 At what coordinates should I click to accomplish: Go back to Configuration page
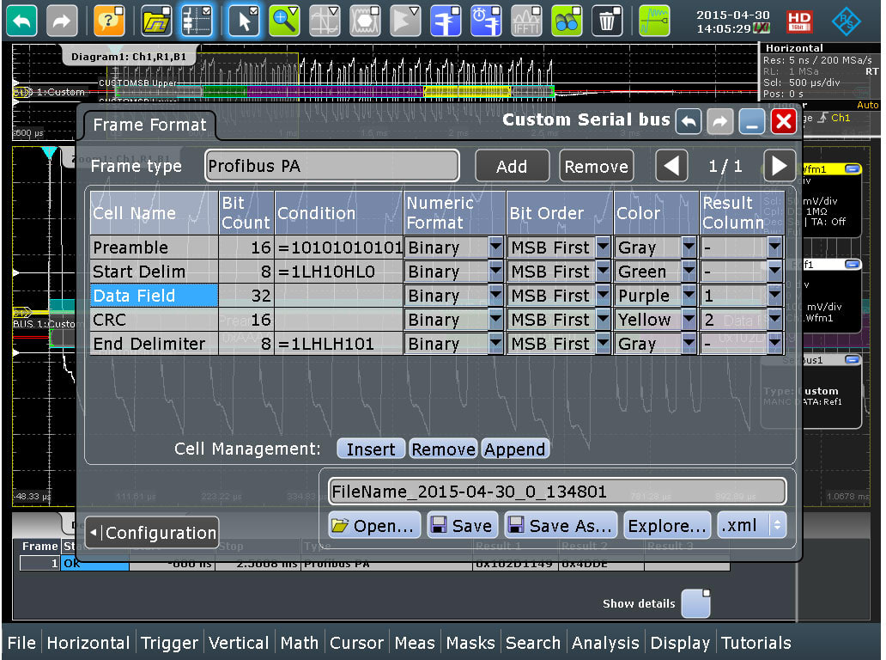pos(152,533)
